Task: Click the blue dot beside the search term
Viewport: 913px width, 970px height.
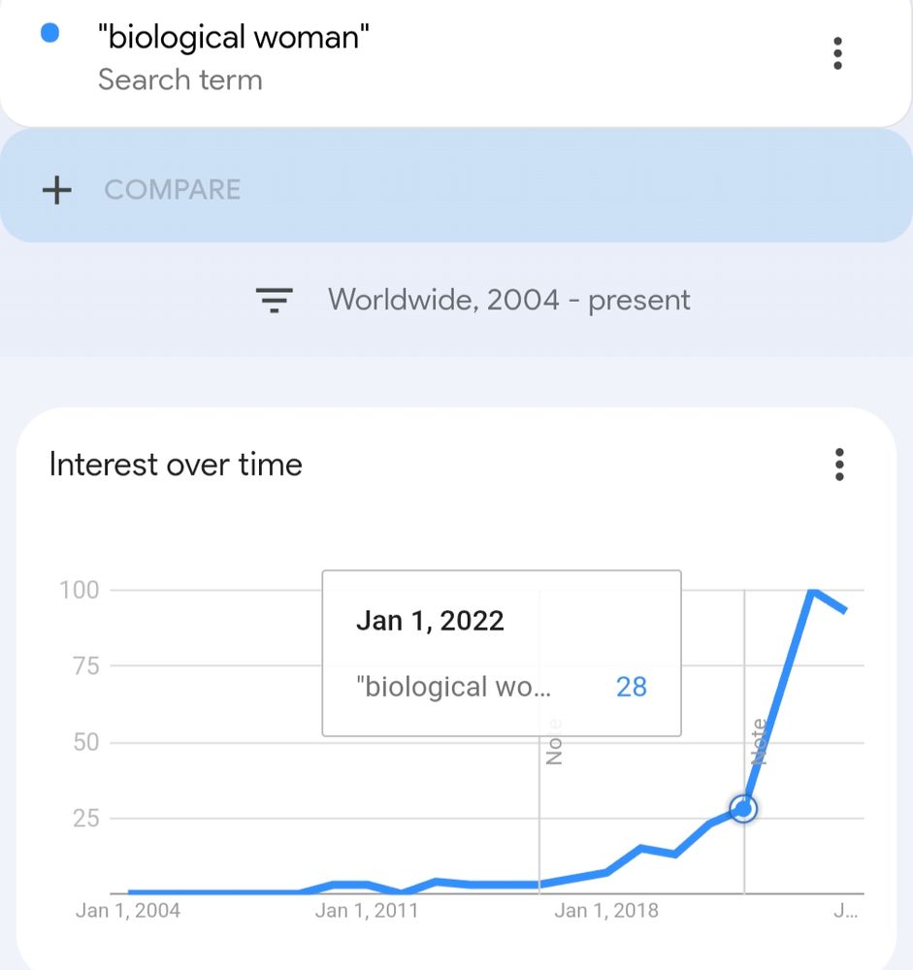Action: (49, 34)
